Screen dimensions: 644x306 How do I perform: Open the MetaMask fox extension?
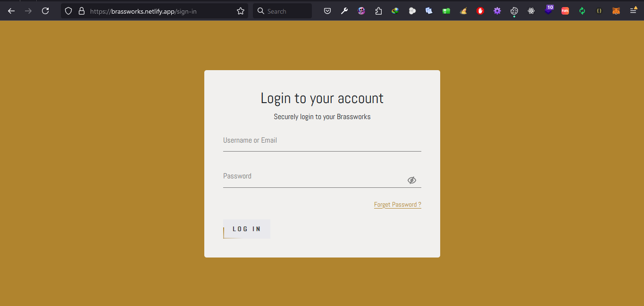[x=616, y=11]
